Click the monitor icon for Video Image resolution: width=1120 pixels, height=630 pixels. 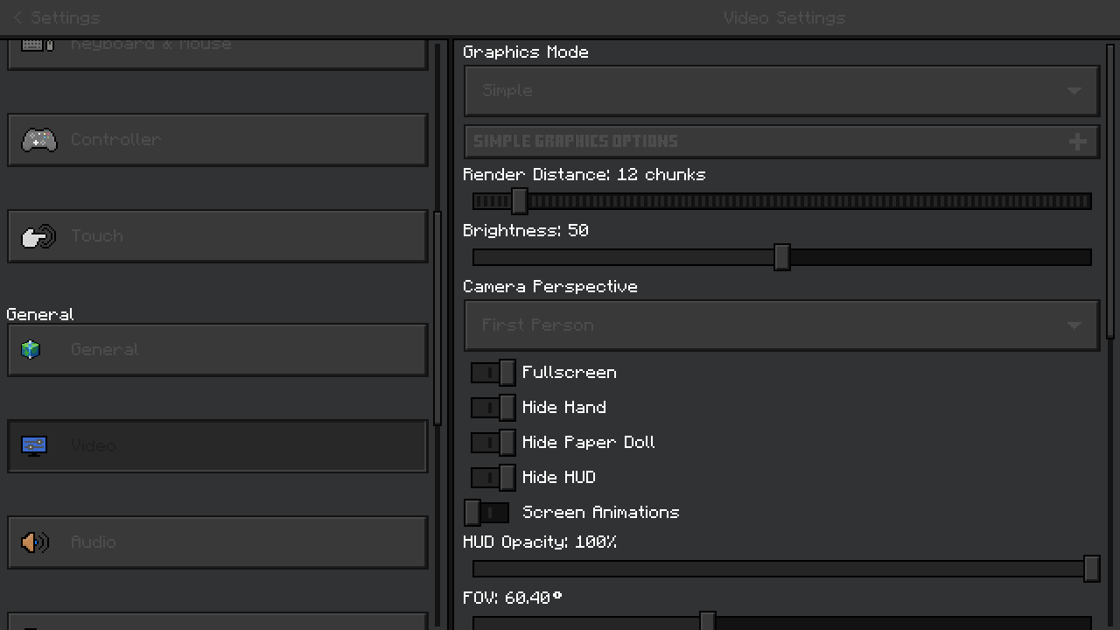(34, 446)
